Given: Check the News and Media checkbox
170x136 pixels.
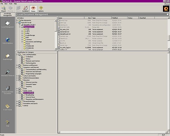Looking at the screenshot, I should click(19, 93).
